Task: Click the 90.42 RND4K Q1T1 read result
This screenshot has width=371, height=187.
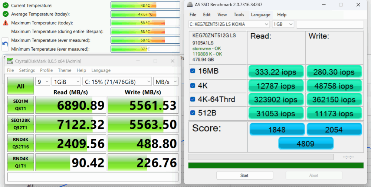Action: pos(70,163)
